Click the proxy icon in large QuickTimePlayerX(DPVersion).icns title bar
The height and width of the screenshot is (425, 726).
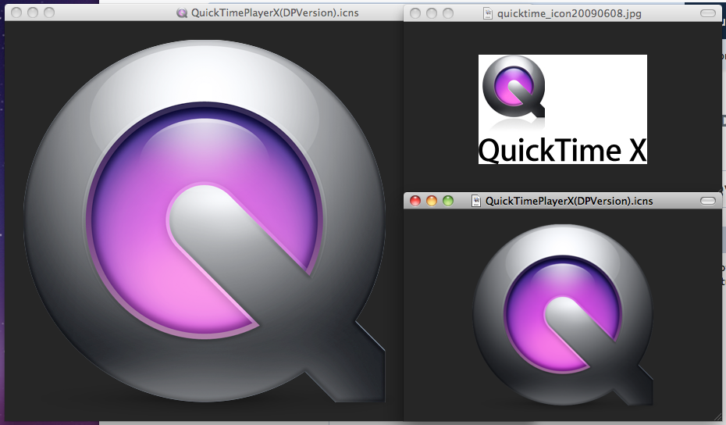pos(182,13)
